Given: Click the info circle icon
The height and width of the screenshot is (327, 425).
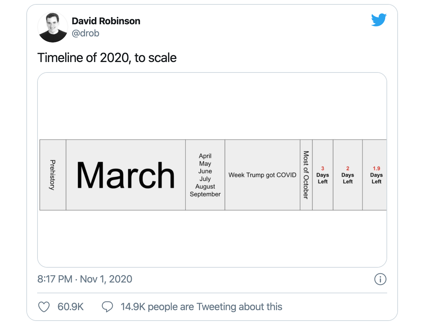Looking at the screenshot, I should click(x=380, y=279).
